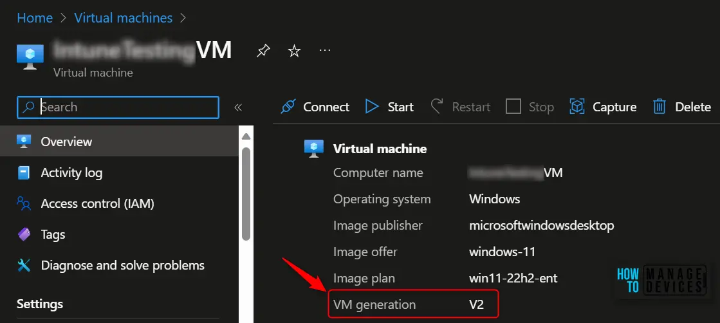Click the Diagnose wrench icon

(x=24, y=265)
